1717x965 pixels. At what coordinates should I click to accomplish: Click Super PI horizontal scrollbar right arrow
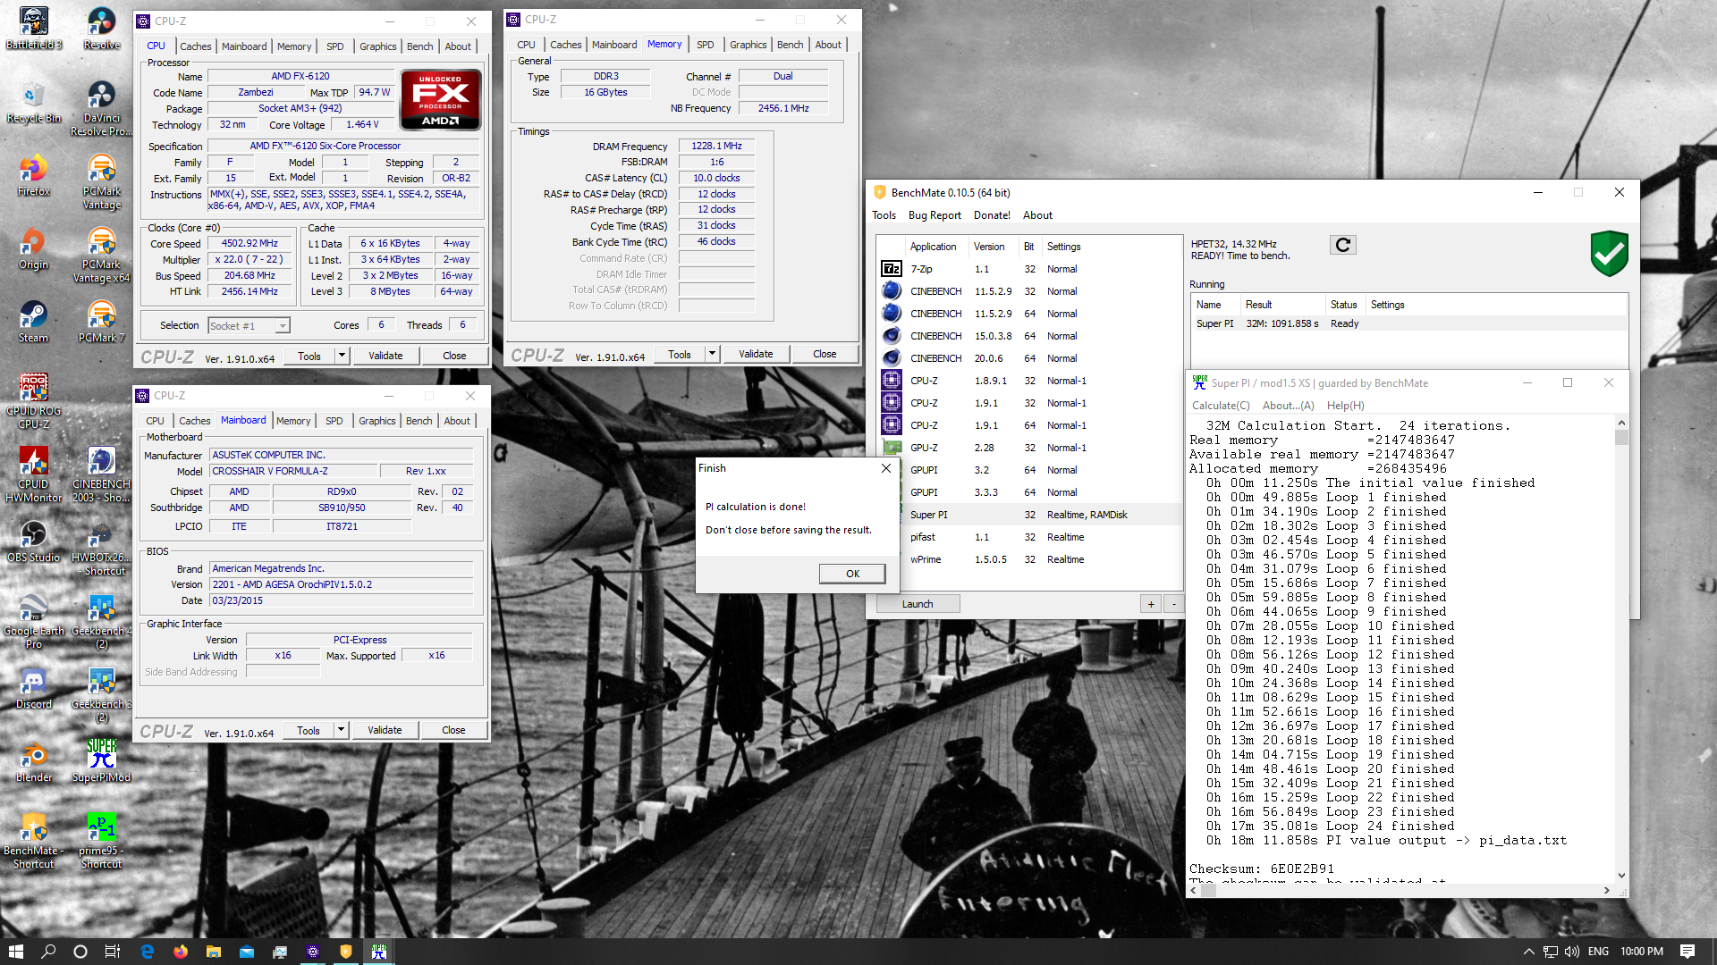pyautogui.click(x=1607, y=890)
